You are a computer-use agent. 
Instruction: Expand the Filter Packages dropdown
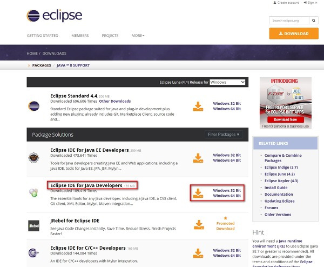coord(224,135)
